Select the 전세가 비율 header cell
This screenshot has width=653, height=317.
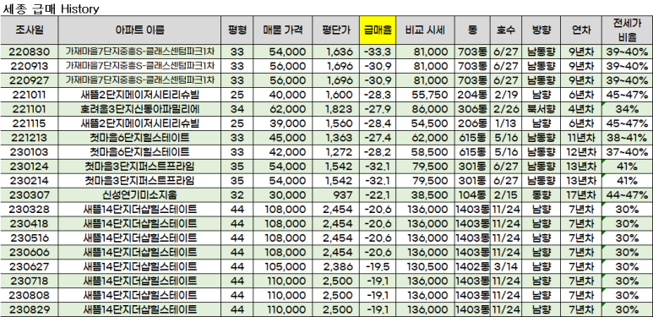pos(627,30)
